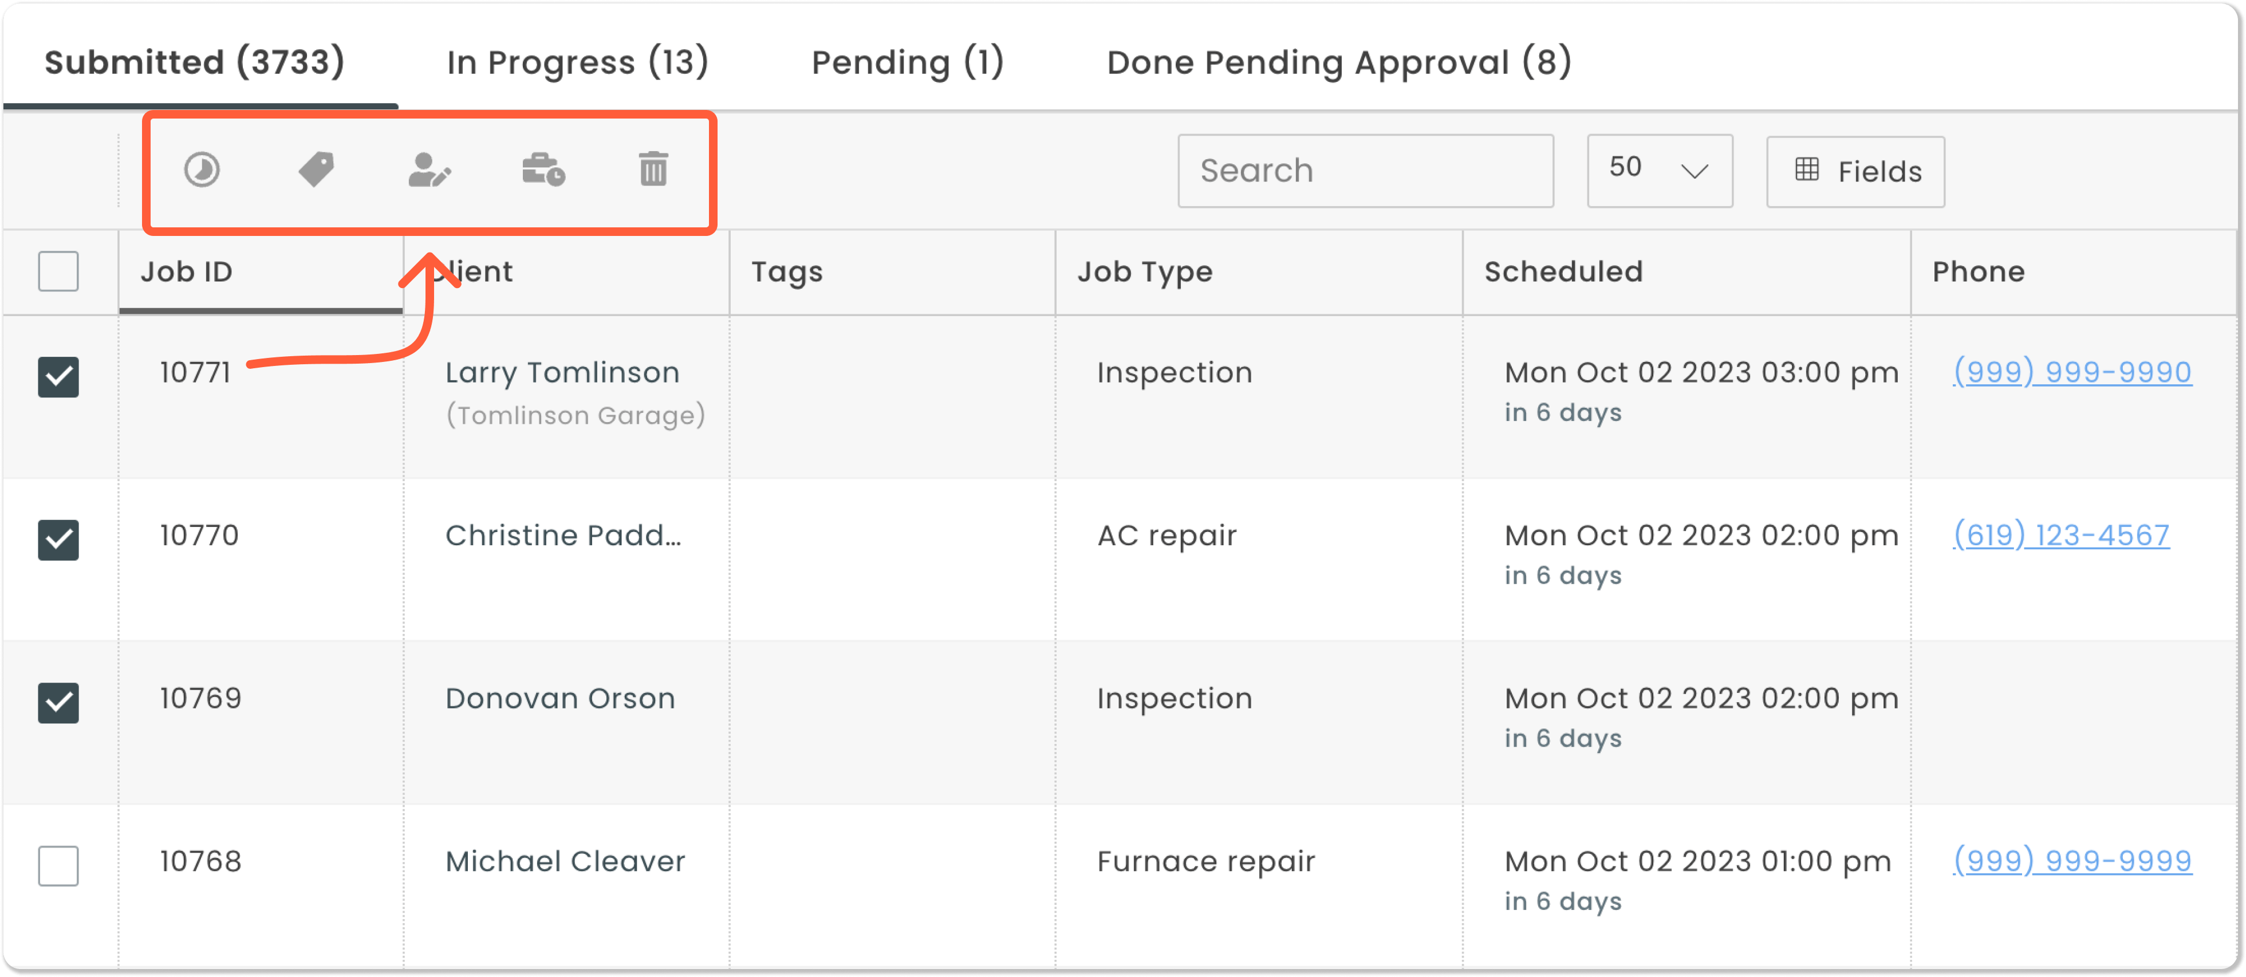Image resolution: width=2246 pixels, height=977 pixels.
Task: Delete selected jobs using the trash icon
Action: tap(653, 170)
